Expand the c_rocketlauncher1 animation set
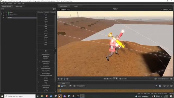This screenshot has height=98, width=174. tap(5, 14)
